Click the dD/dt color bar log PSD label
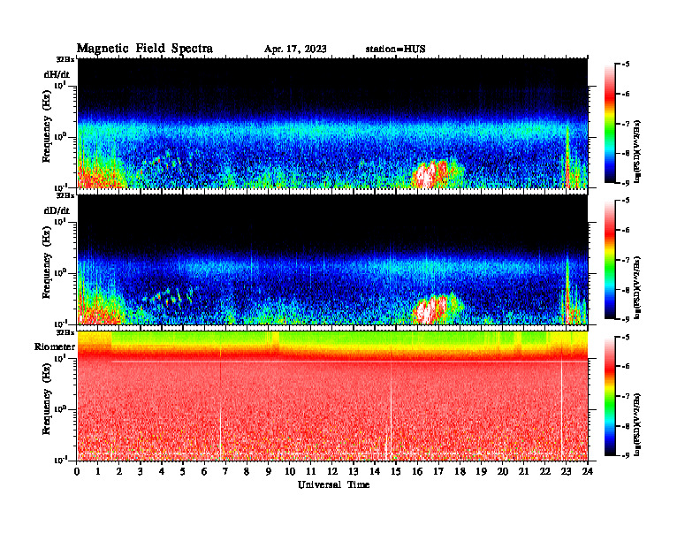Image resolution: width=700 pixels, height=541 pixels. (x=638, y=287)
